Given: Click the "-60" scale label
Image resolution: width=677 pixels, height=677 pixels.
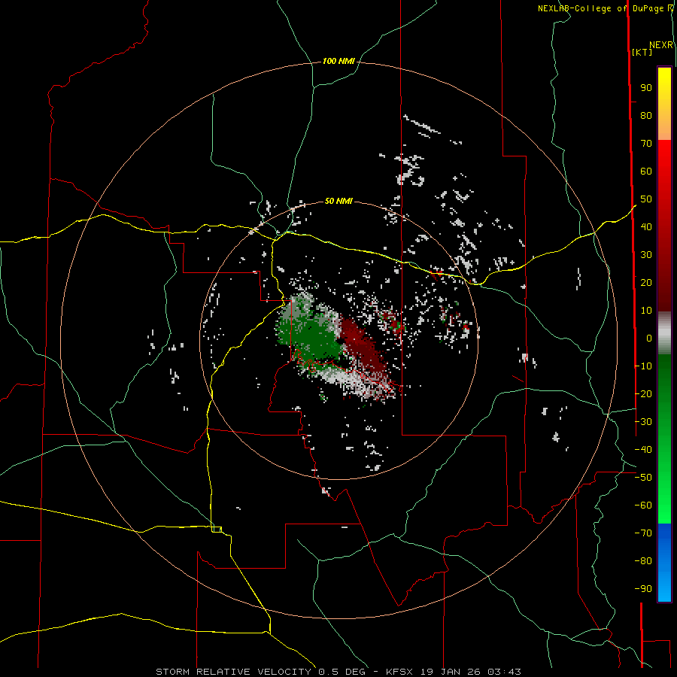Looking at the screenshot, I should coord(643,505).
